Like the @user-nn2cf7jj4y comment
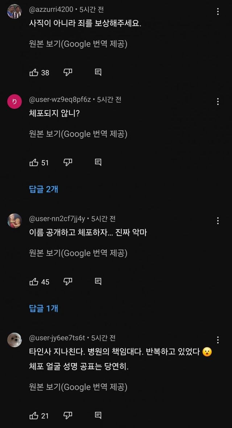The height and width of the screenshot is (428, 232). click(x=34, y=282)
